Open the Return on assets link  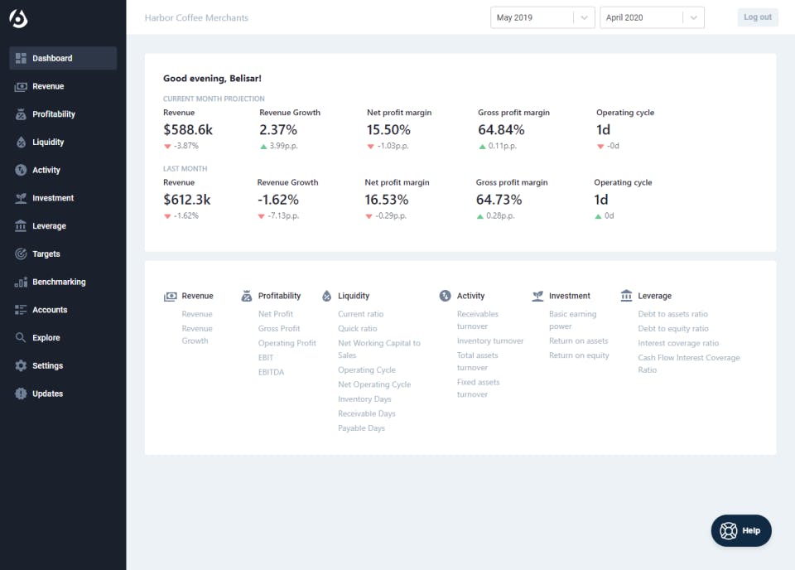[579, 341]
